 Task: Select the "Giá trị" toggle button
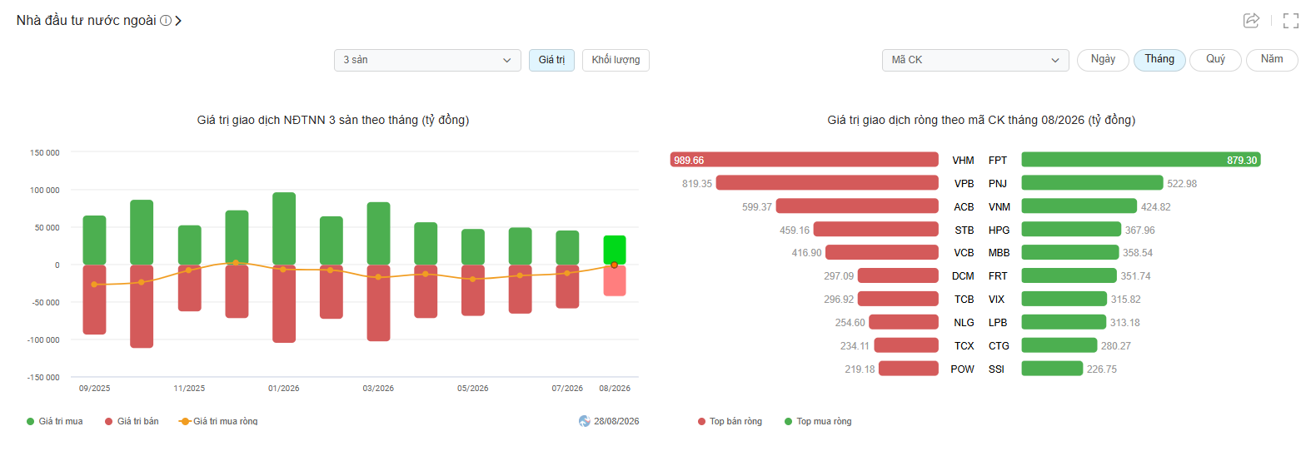tap(551, 60)
